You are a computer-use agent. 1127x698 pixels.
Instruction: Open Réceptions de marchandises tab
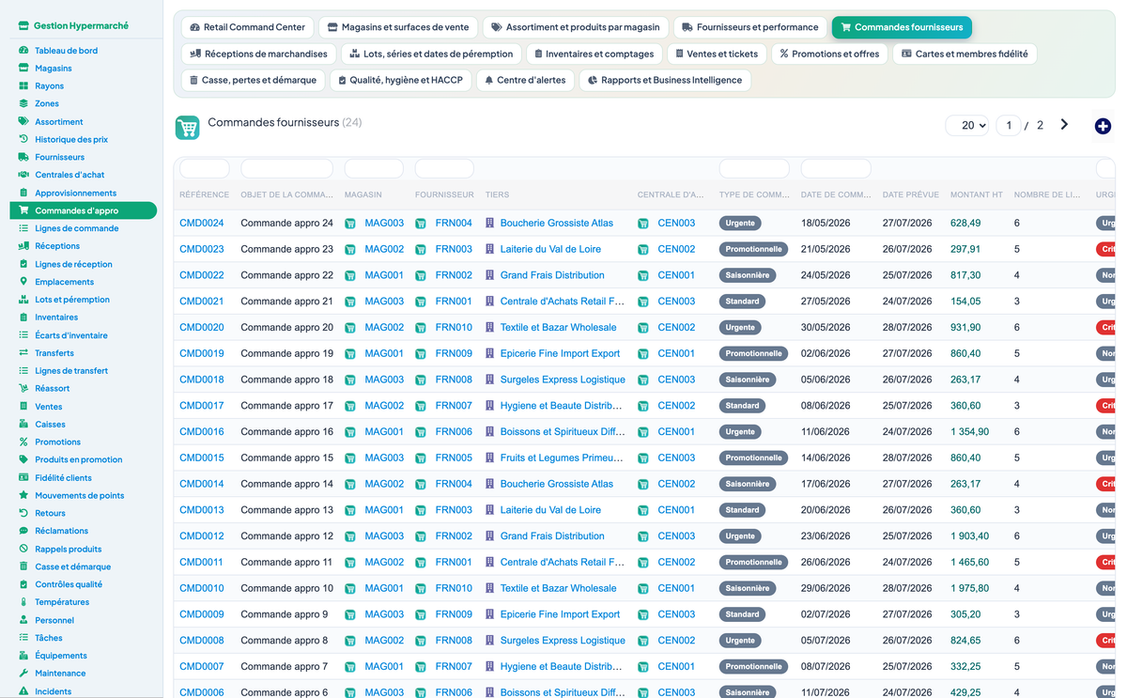pyautogui.click(x=258, y=54)
